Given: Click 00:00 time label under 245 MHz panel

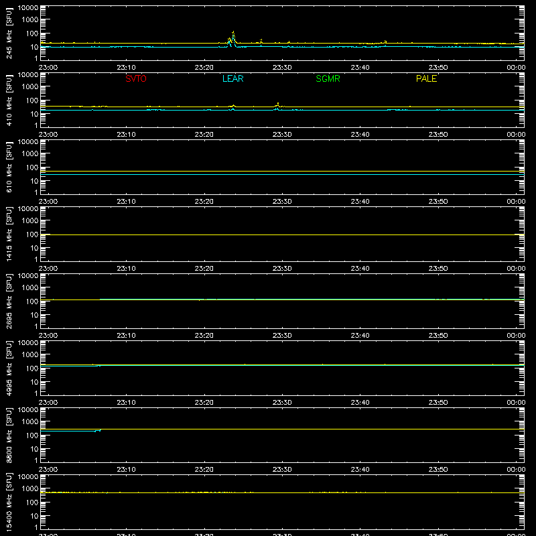Looking at the screenshot, I should (516, 68).
